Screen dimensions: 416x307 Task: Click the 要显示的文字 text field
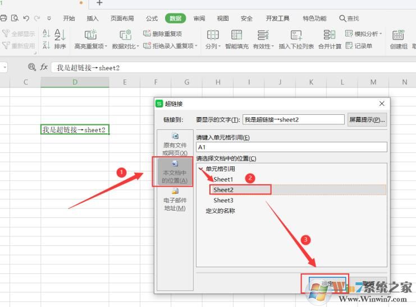point(293,120)
